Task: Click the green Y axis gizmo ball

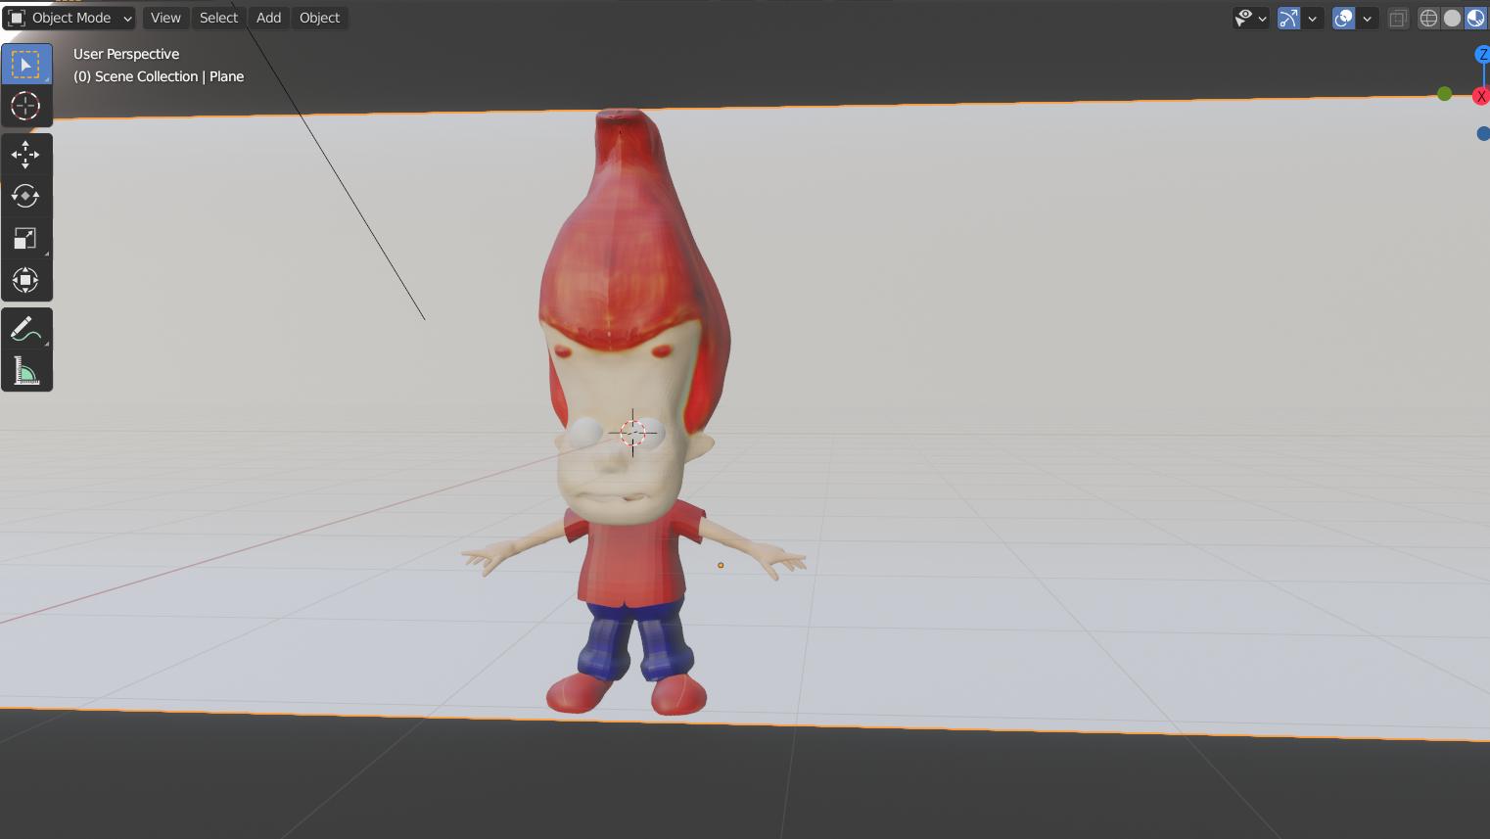Action: click(1444, 94)
